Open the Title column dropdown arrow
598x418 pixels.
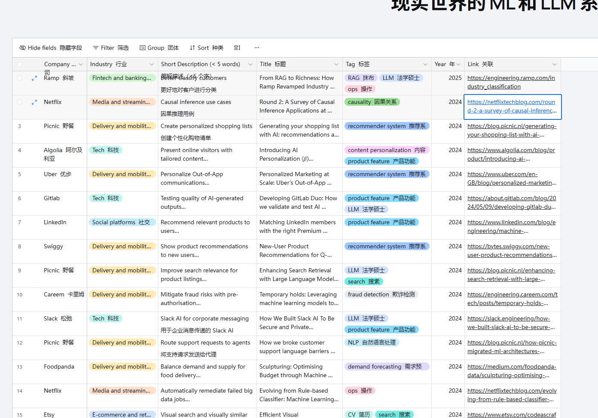pyautogui.click(x=336, y=64)
